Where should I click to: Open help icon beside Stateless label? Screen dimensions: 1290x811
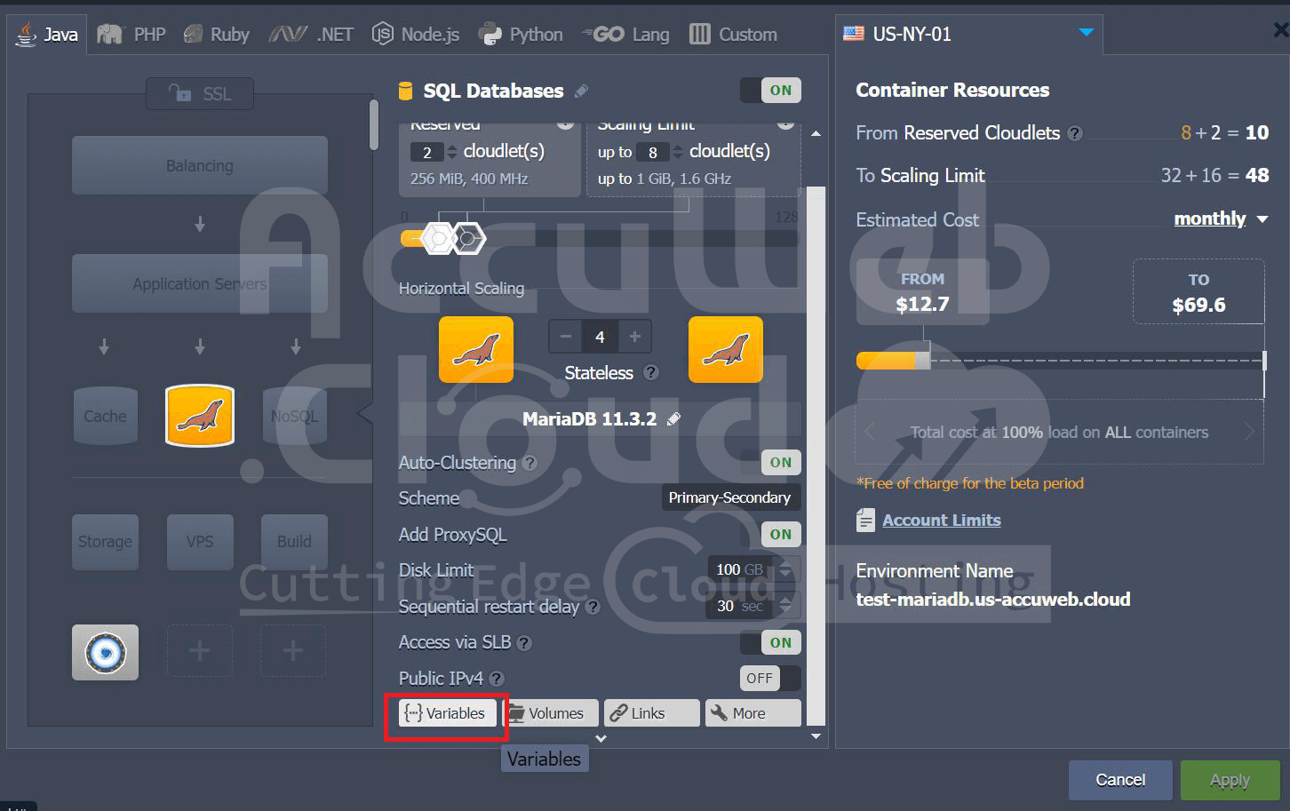pyautogui.click(x=651, y=373)
